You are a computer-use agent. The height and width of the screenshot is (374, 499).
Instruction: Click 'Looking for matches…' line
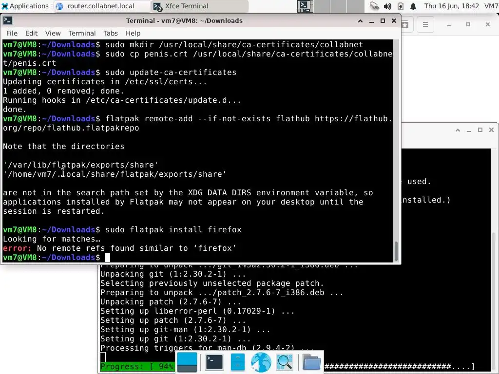click(x=52, y=239)
